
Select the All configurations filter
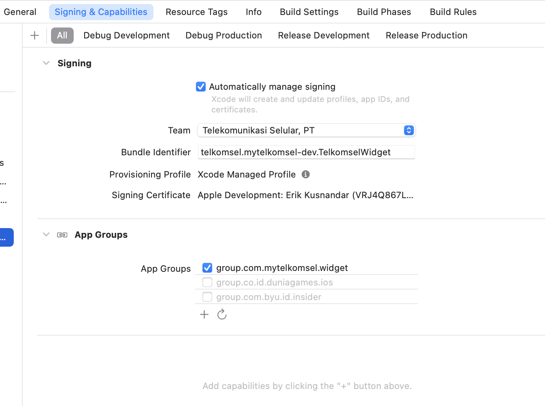point(62,36)
